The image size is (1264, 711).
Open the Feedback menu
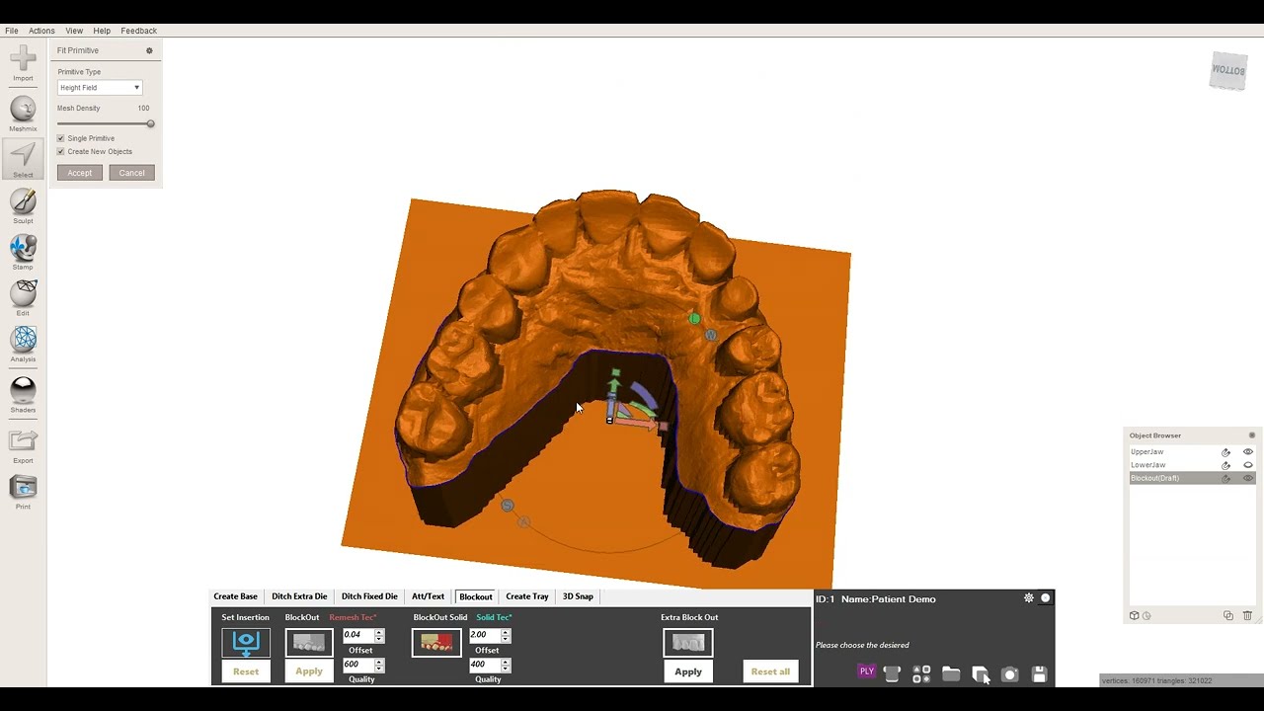tap(138, 31)
